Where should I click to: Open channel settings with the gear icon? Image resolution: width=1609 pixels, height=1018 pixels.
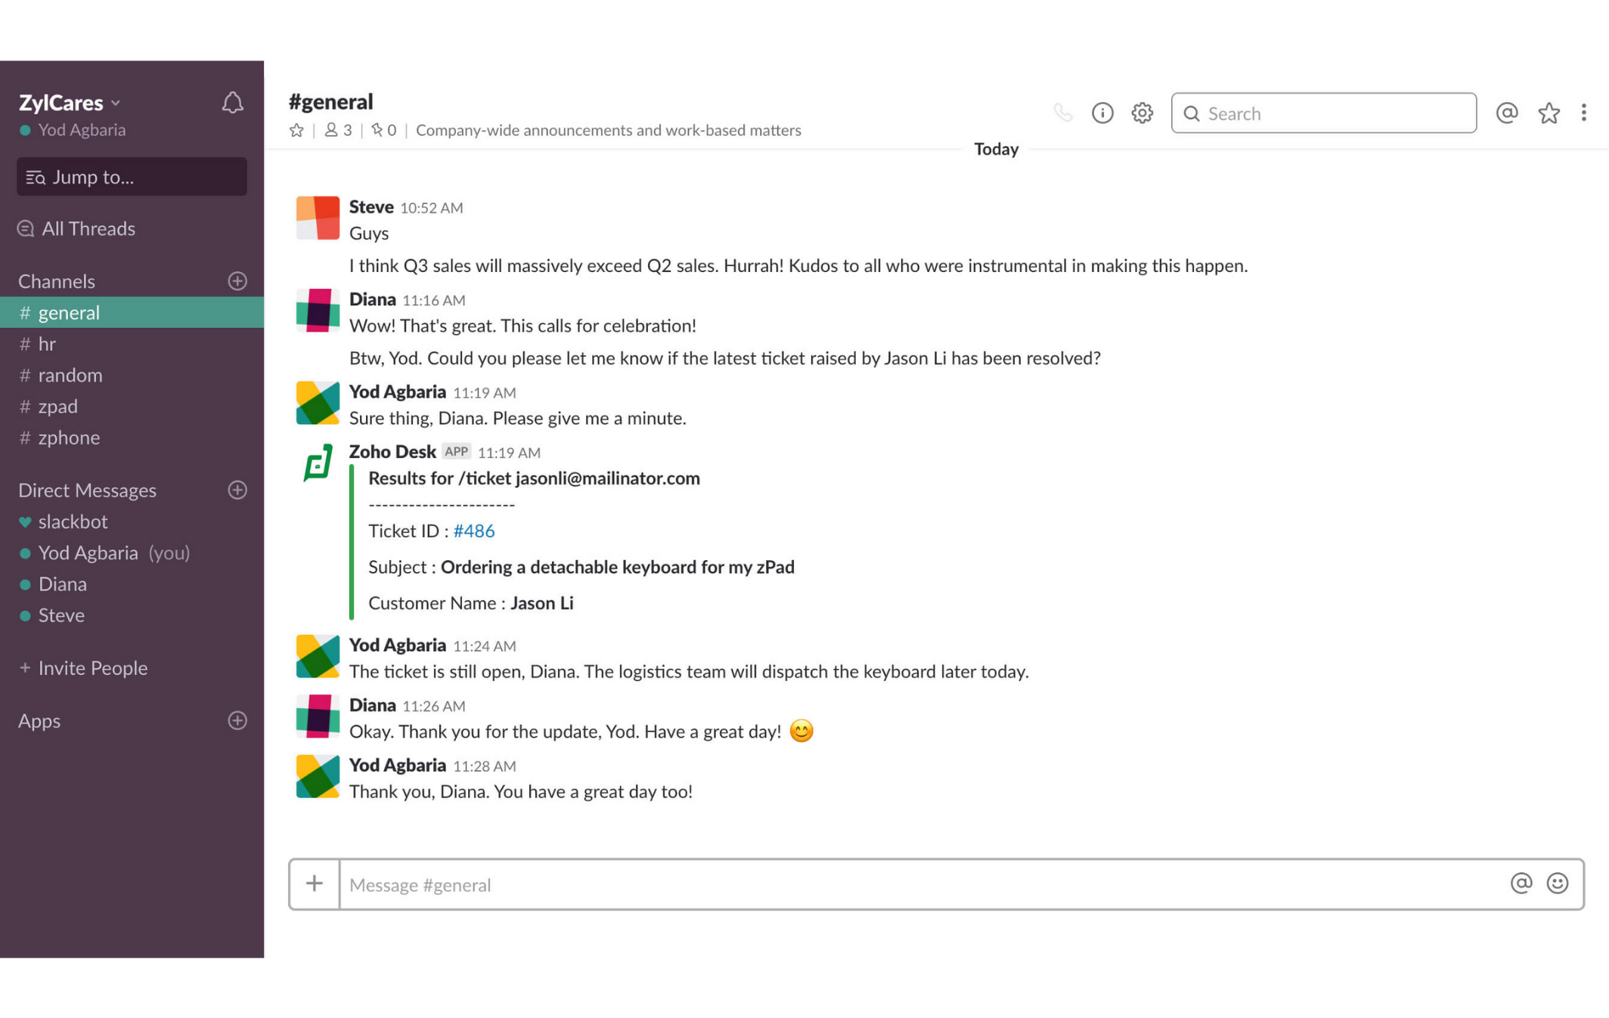coord(1142,112)
